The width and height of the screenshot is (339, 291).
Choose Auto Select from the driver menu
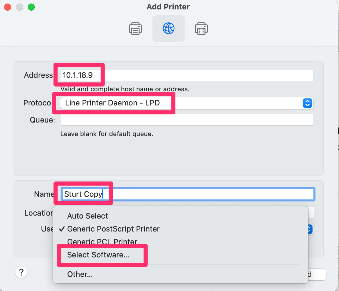[x=88, y=216]
